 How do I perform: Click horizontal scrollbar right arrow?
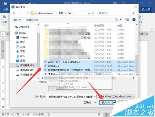(134, 78)
